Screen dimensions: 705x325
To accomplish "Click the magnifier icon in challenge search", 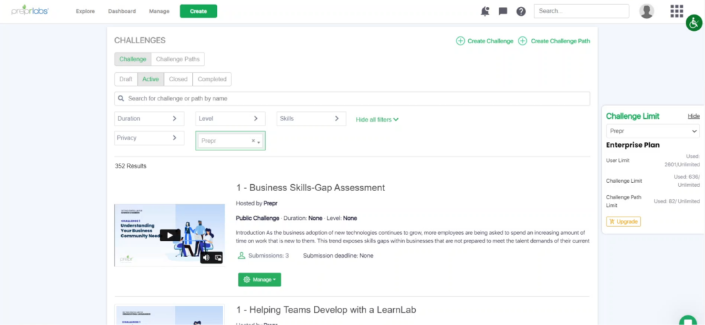I will tap(121, 98).
